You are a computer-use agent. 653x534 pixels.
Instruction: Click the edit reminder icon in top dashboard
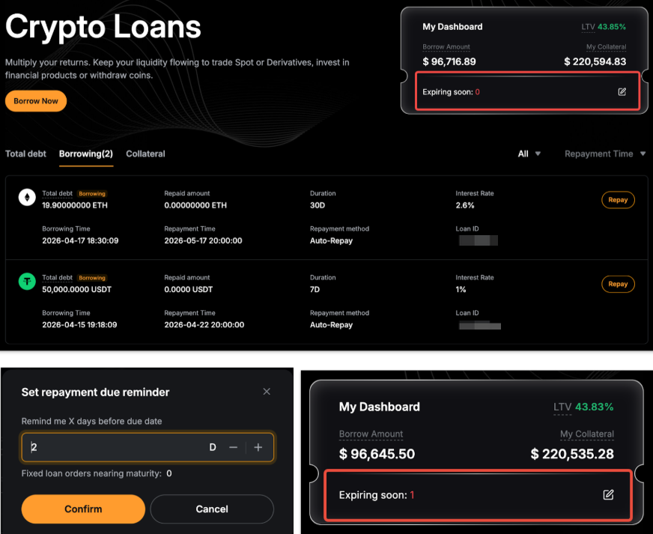(x=622, y=91)
